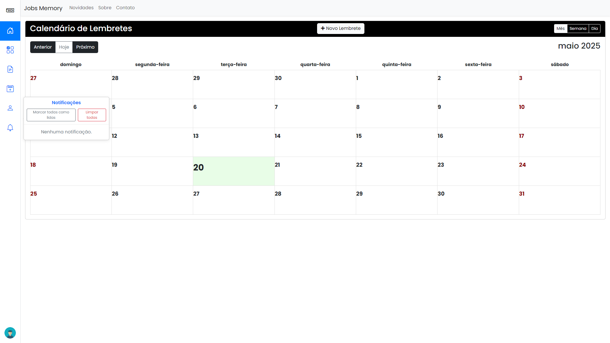Viewport: 610px width, 343px height.
Task: Open the calendar-plus sidebar icon
Action: (x=10, y=89)
